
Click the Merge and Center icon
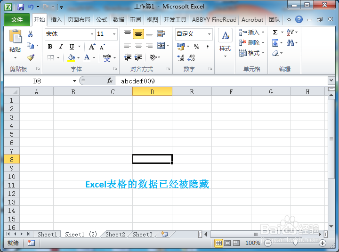[x=161, y=46]
